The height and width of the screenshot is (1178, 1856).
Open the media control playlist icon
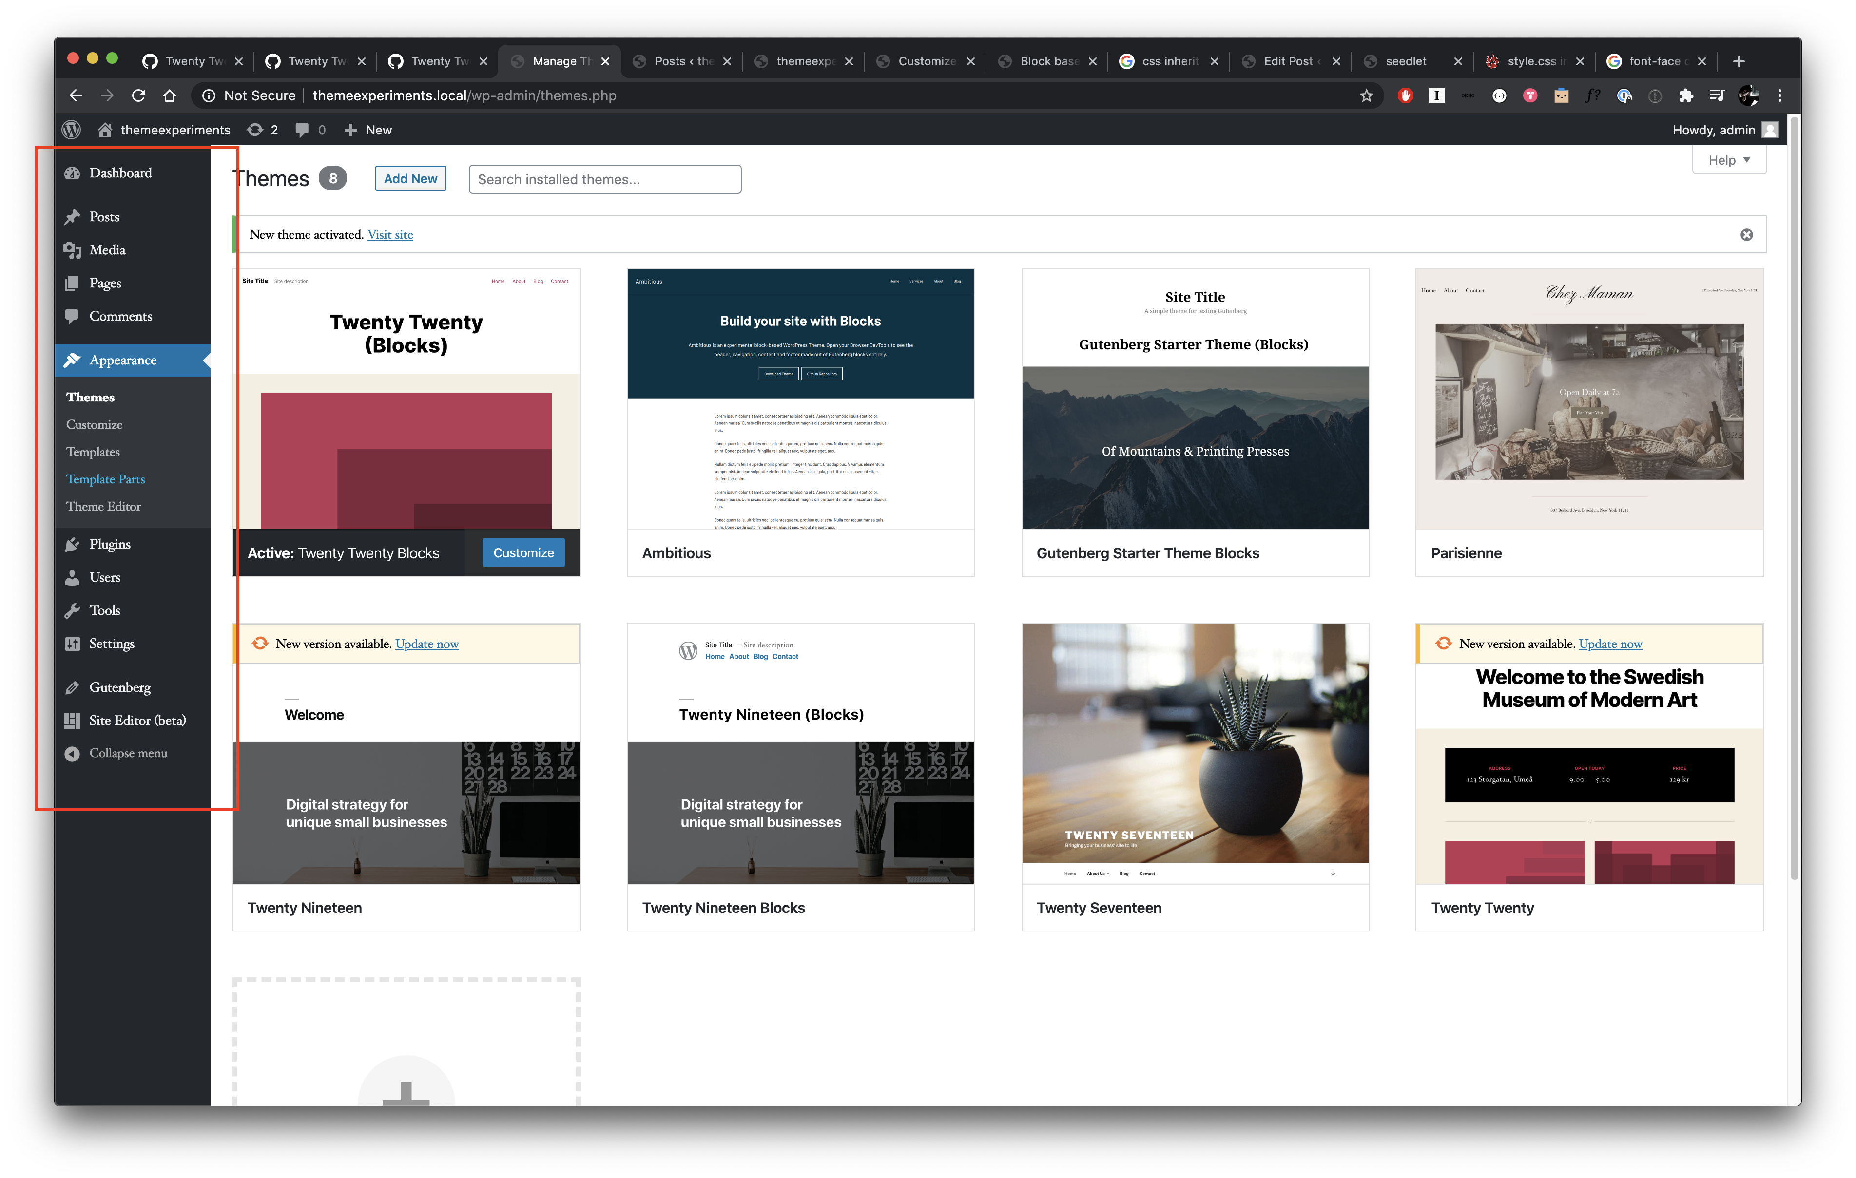point(1717,95)
